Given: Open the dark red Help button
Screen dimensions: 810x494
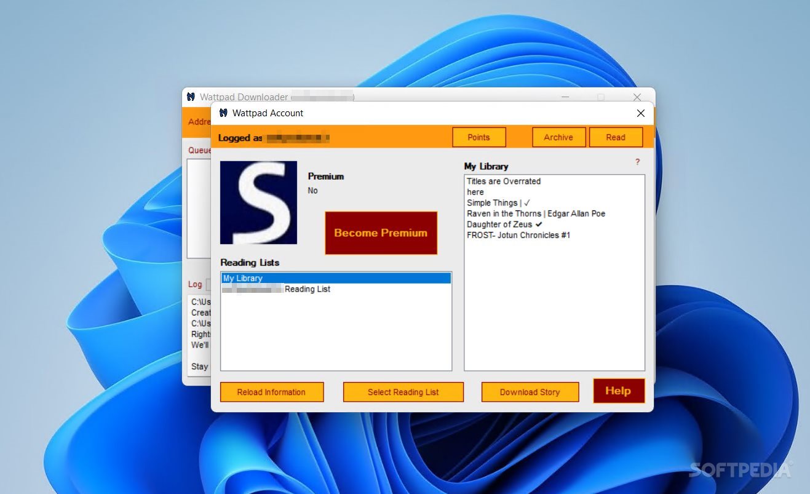Looking at the screenshot, I should 618,391.
